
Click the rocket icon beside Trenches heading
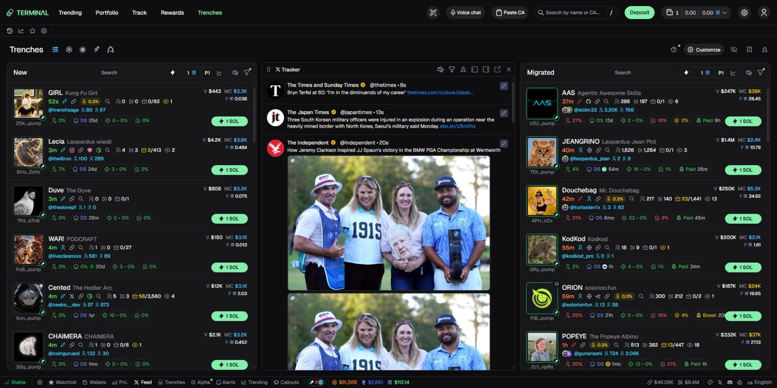[97, 50]
